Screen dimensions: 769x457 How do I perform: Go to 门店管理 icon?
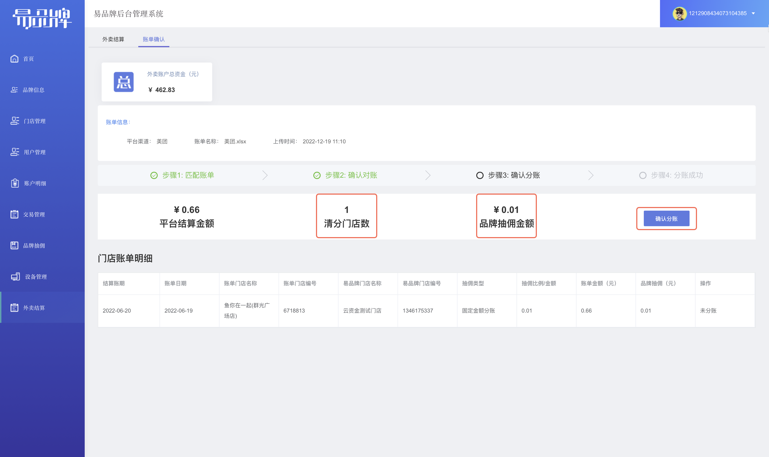click(15, 121)
